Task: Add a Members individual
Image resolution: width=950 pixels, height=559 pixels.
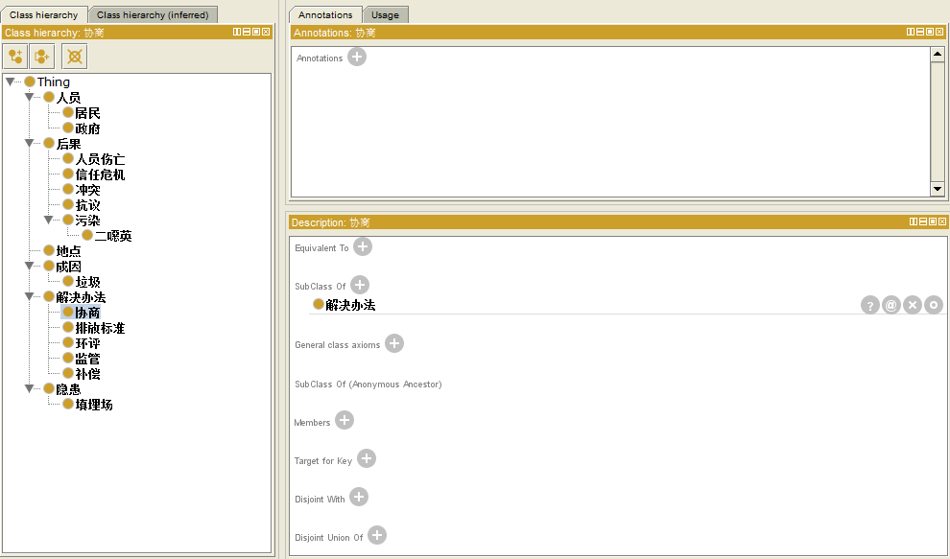Action: click(x=344, y=420)
